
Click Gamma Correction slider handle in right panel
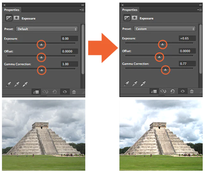(165, 70)
